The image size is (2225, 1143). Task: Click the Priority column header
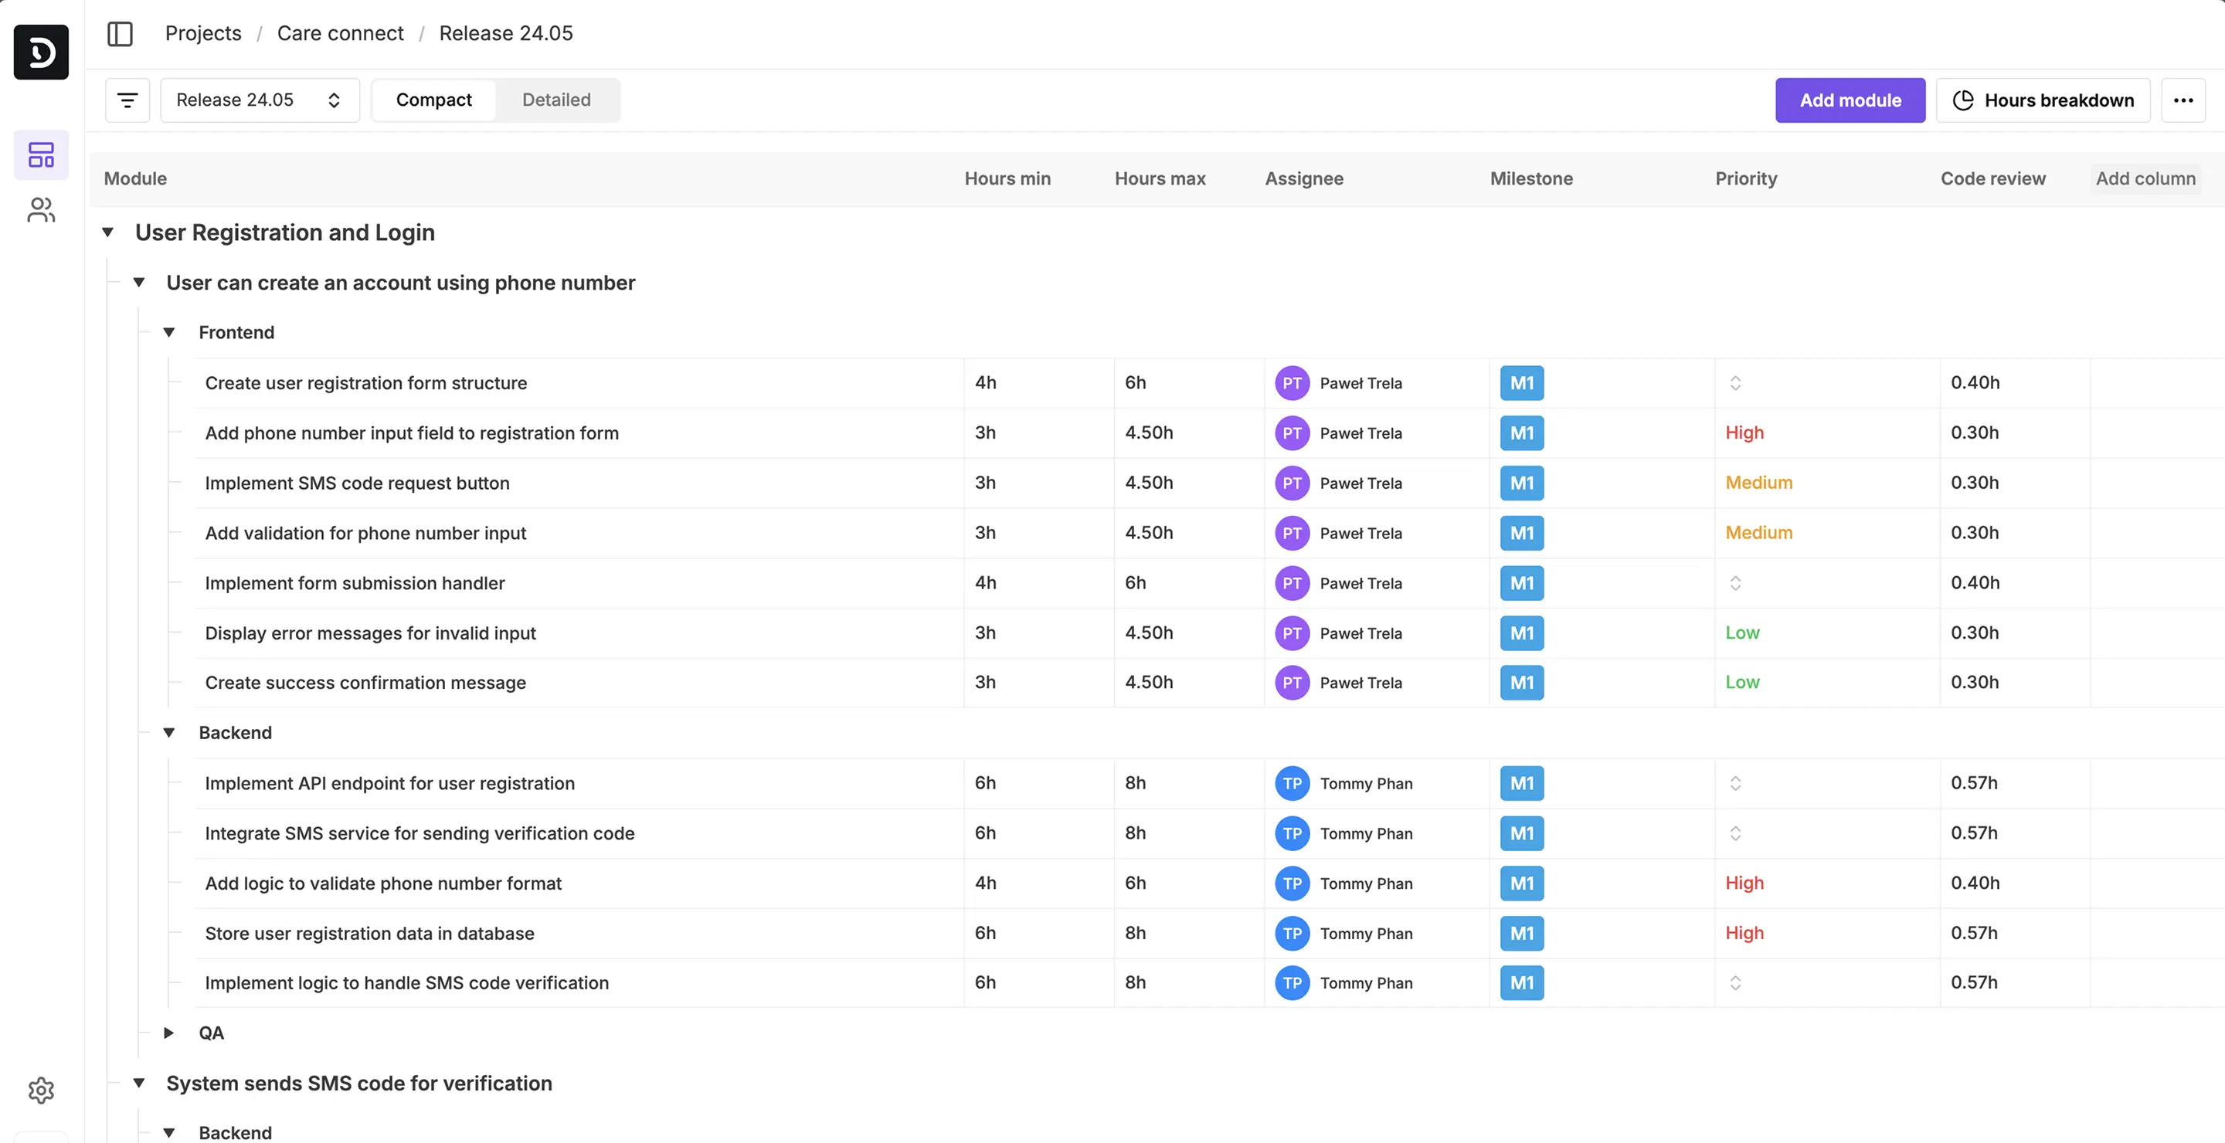(1746, 178)
